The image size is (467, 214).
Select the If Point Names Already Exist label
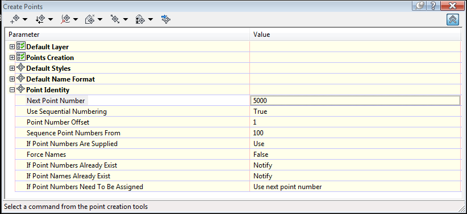69,176
